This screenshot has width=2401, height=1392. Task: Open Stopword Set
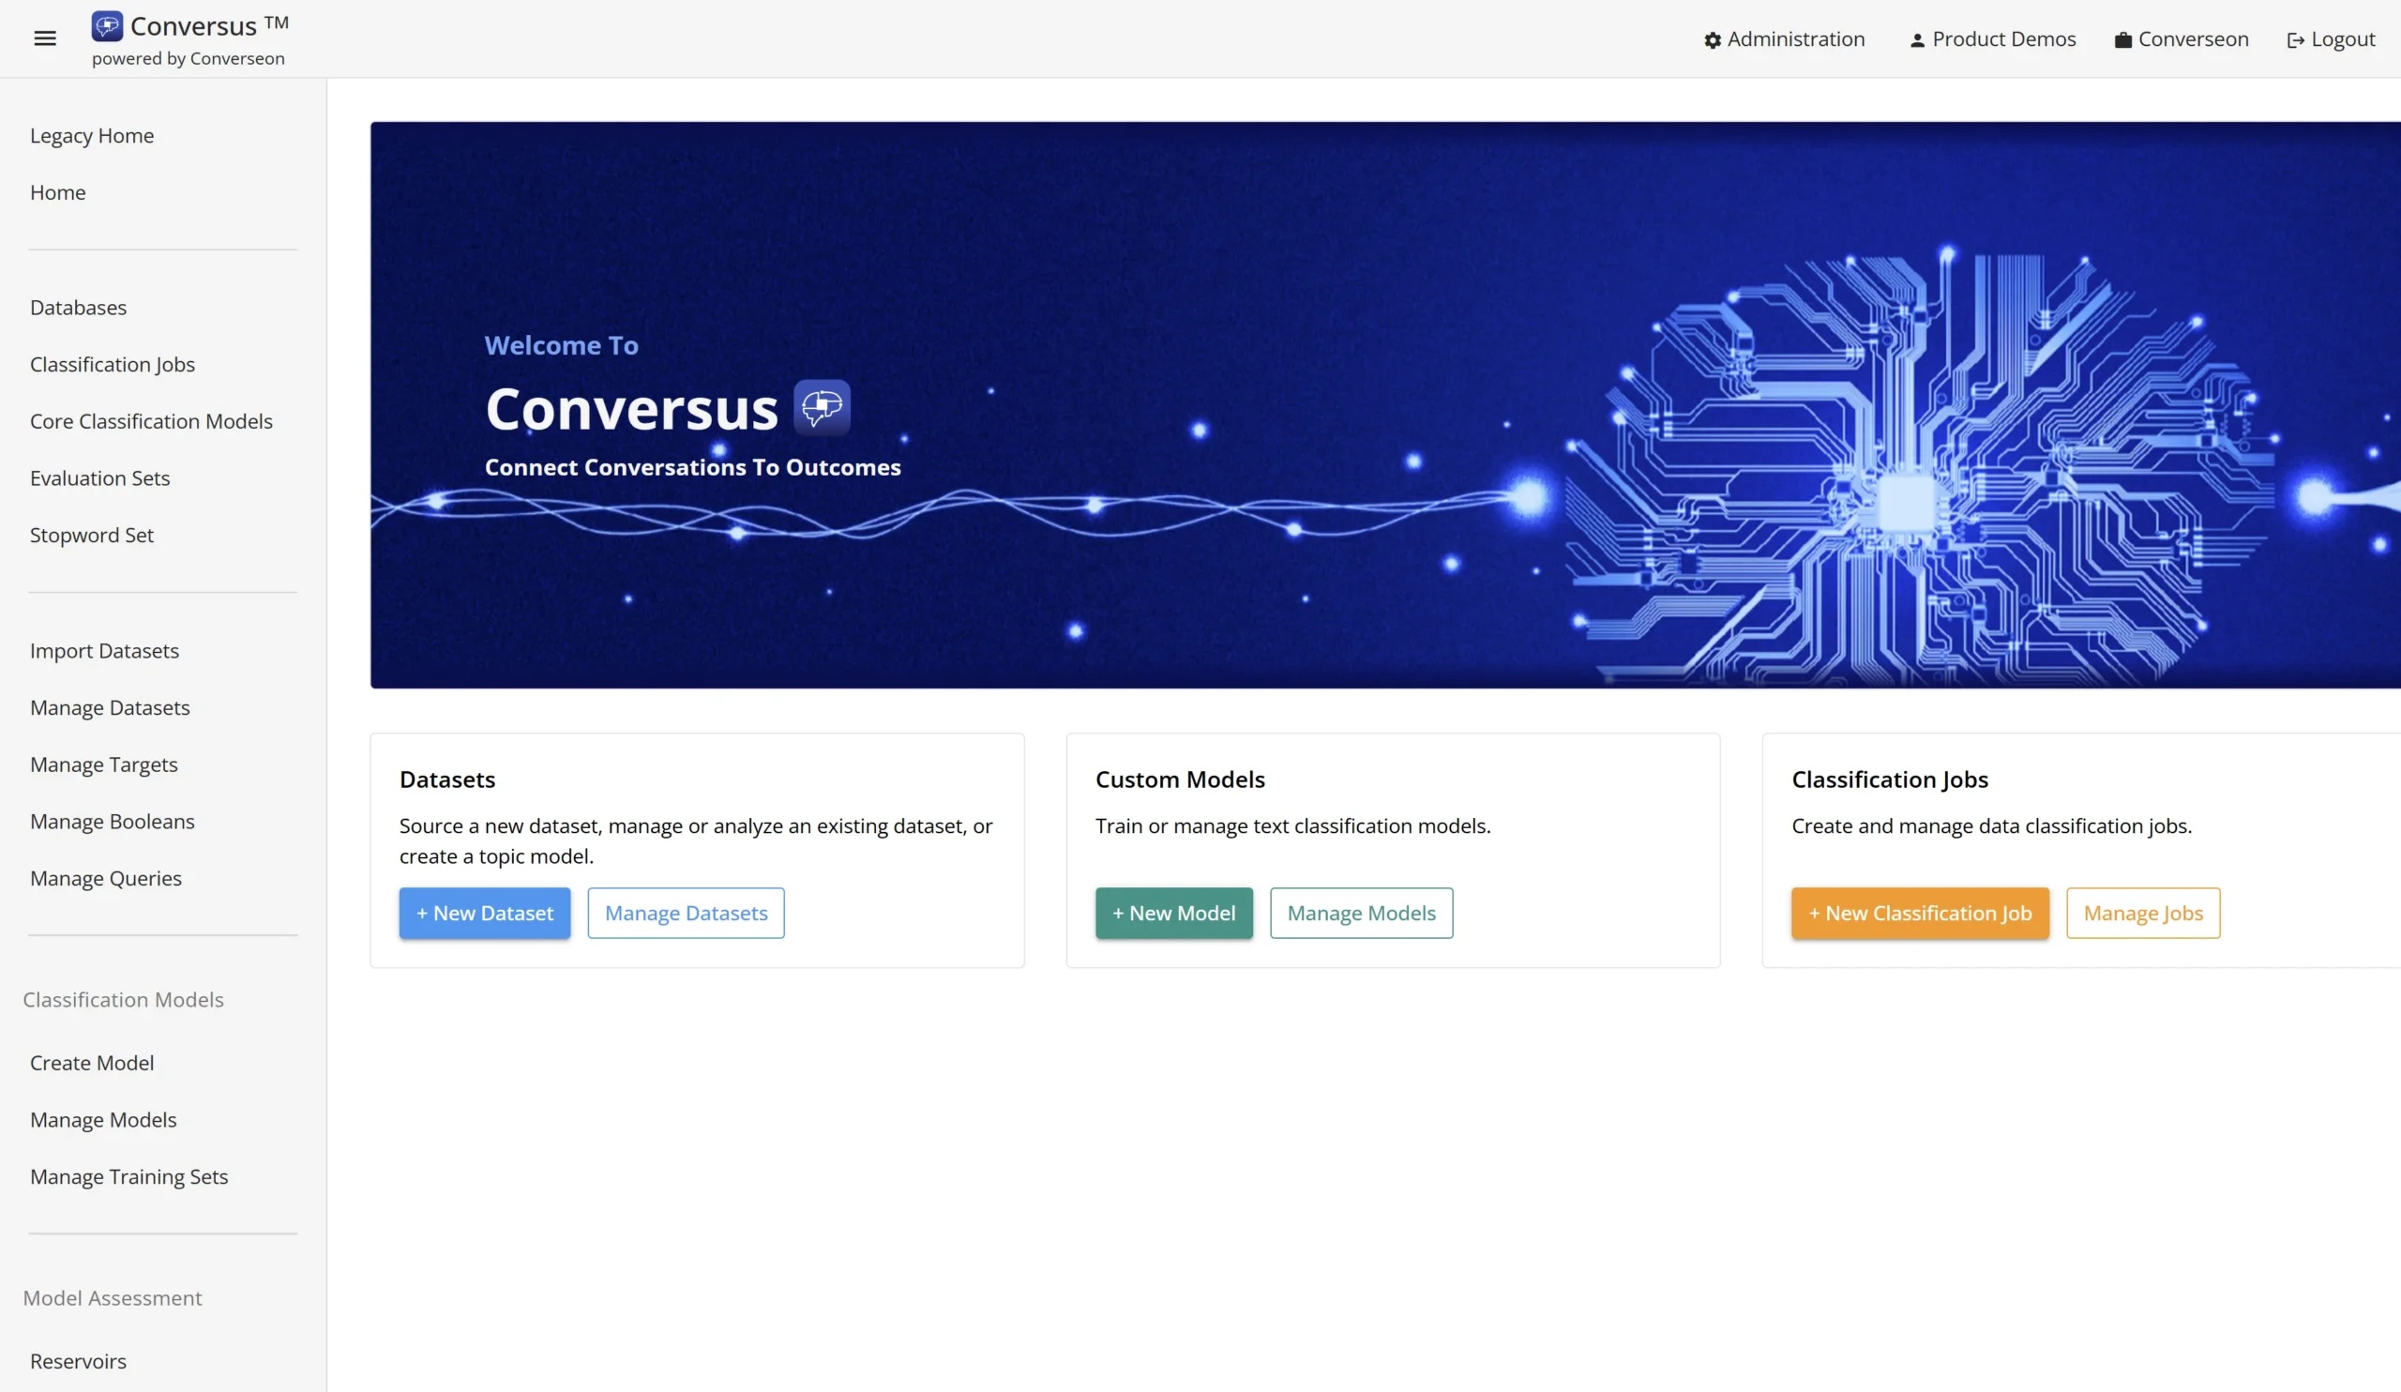click(92, 536)
